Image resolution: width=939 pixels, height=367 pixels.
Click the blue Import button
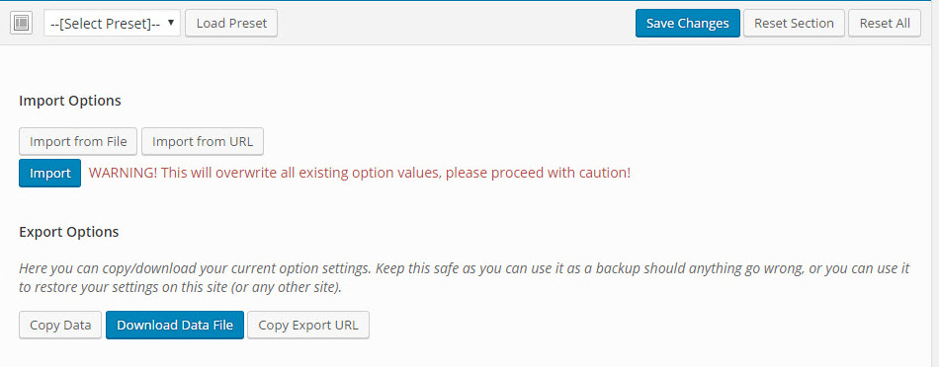(x=49, y=174)
